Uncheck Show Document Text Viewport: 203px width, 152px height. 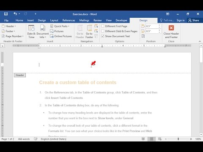pos(103,36)
